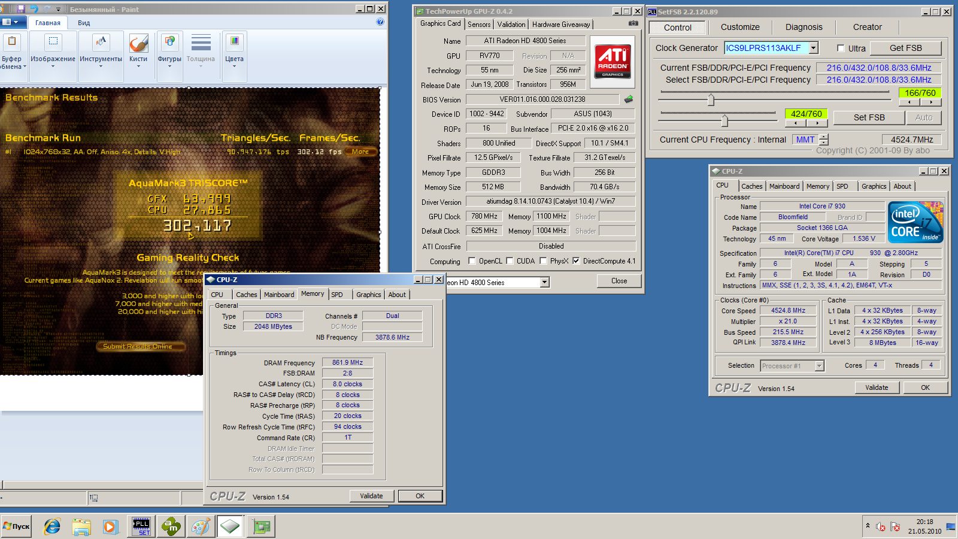Screen dimensions: 958x539
Task: Click Validate in right CPU-Z CPU window
Action: pos(877,387)
